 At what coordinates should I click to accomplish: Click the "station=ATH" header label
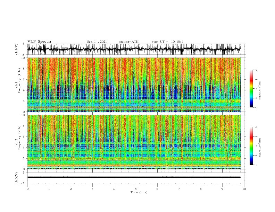pos(129,42)
